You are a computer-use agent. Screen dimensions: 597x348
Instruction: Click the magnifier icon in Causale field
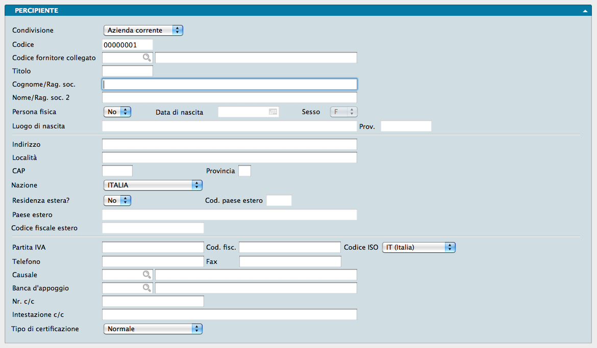147,275
